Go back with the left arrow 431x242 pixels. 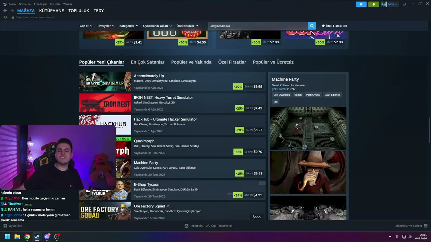(5, 11)
